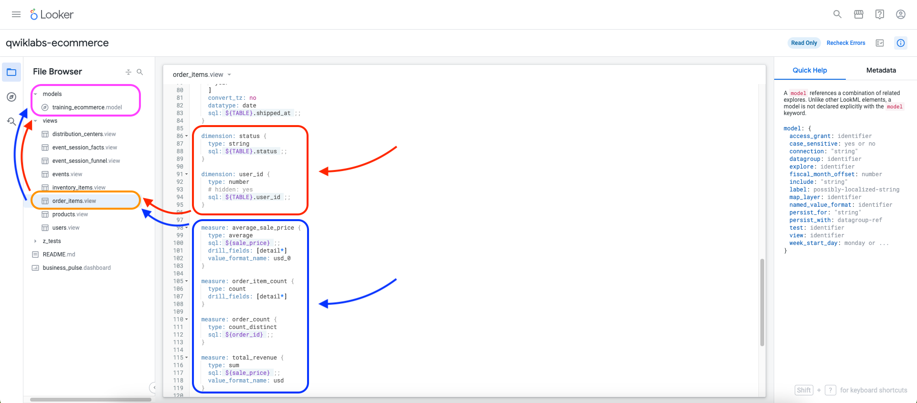The height and width of the screenshot is (403, 917).
Task: Click 'week_start_day' in Quick Help
Action: point(813,243)
